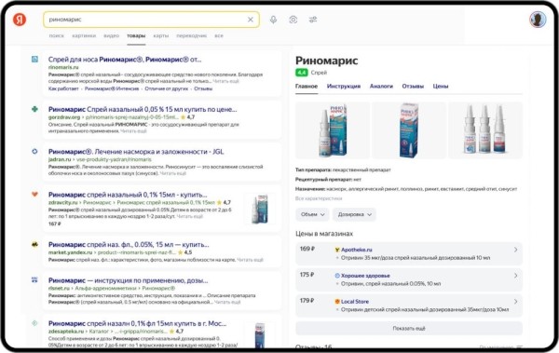Expand Читать ещё in jadran.ru snippet
The image size is (559, 353).
pyautogui.click(x=173, y=173)
